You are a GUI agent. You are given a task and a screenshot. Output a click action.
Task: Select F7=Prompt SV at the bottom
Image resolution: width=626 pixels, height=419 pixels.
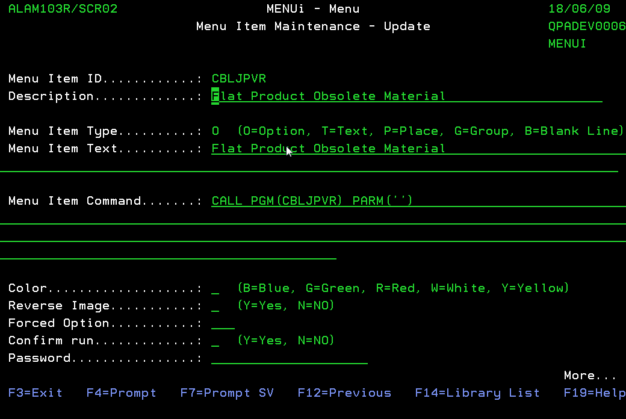[227, 393]
